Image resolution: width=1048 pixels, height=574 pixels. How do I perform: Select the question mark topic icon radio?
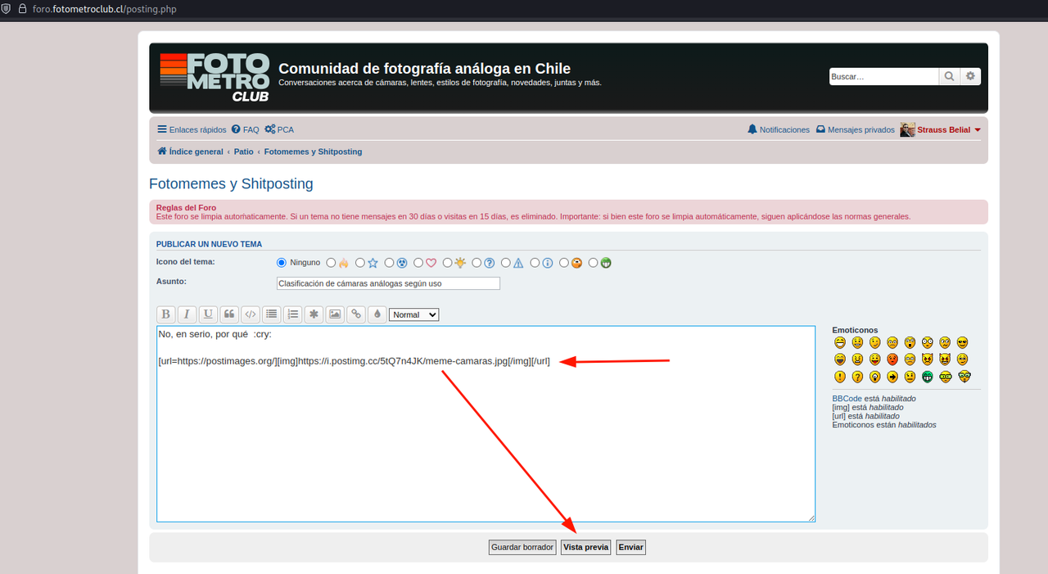click(477, 263)
